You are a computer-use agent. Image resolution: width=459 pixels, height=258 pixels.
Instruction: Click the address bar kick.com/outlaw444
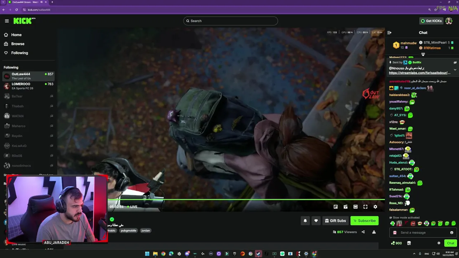coord(39,10)
